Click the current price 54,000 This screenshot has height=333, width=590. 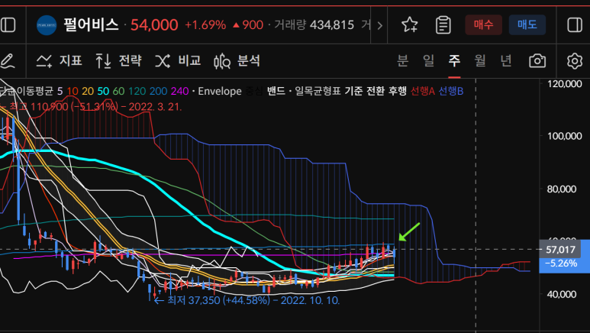point(154,25)
